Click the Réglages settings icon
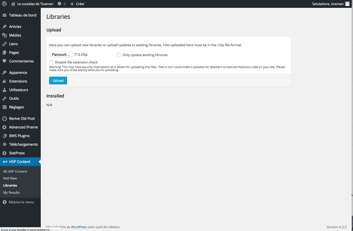 (x=4, y=107)
